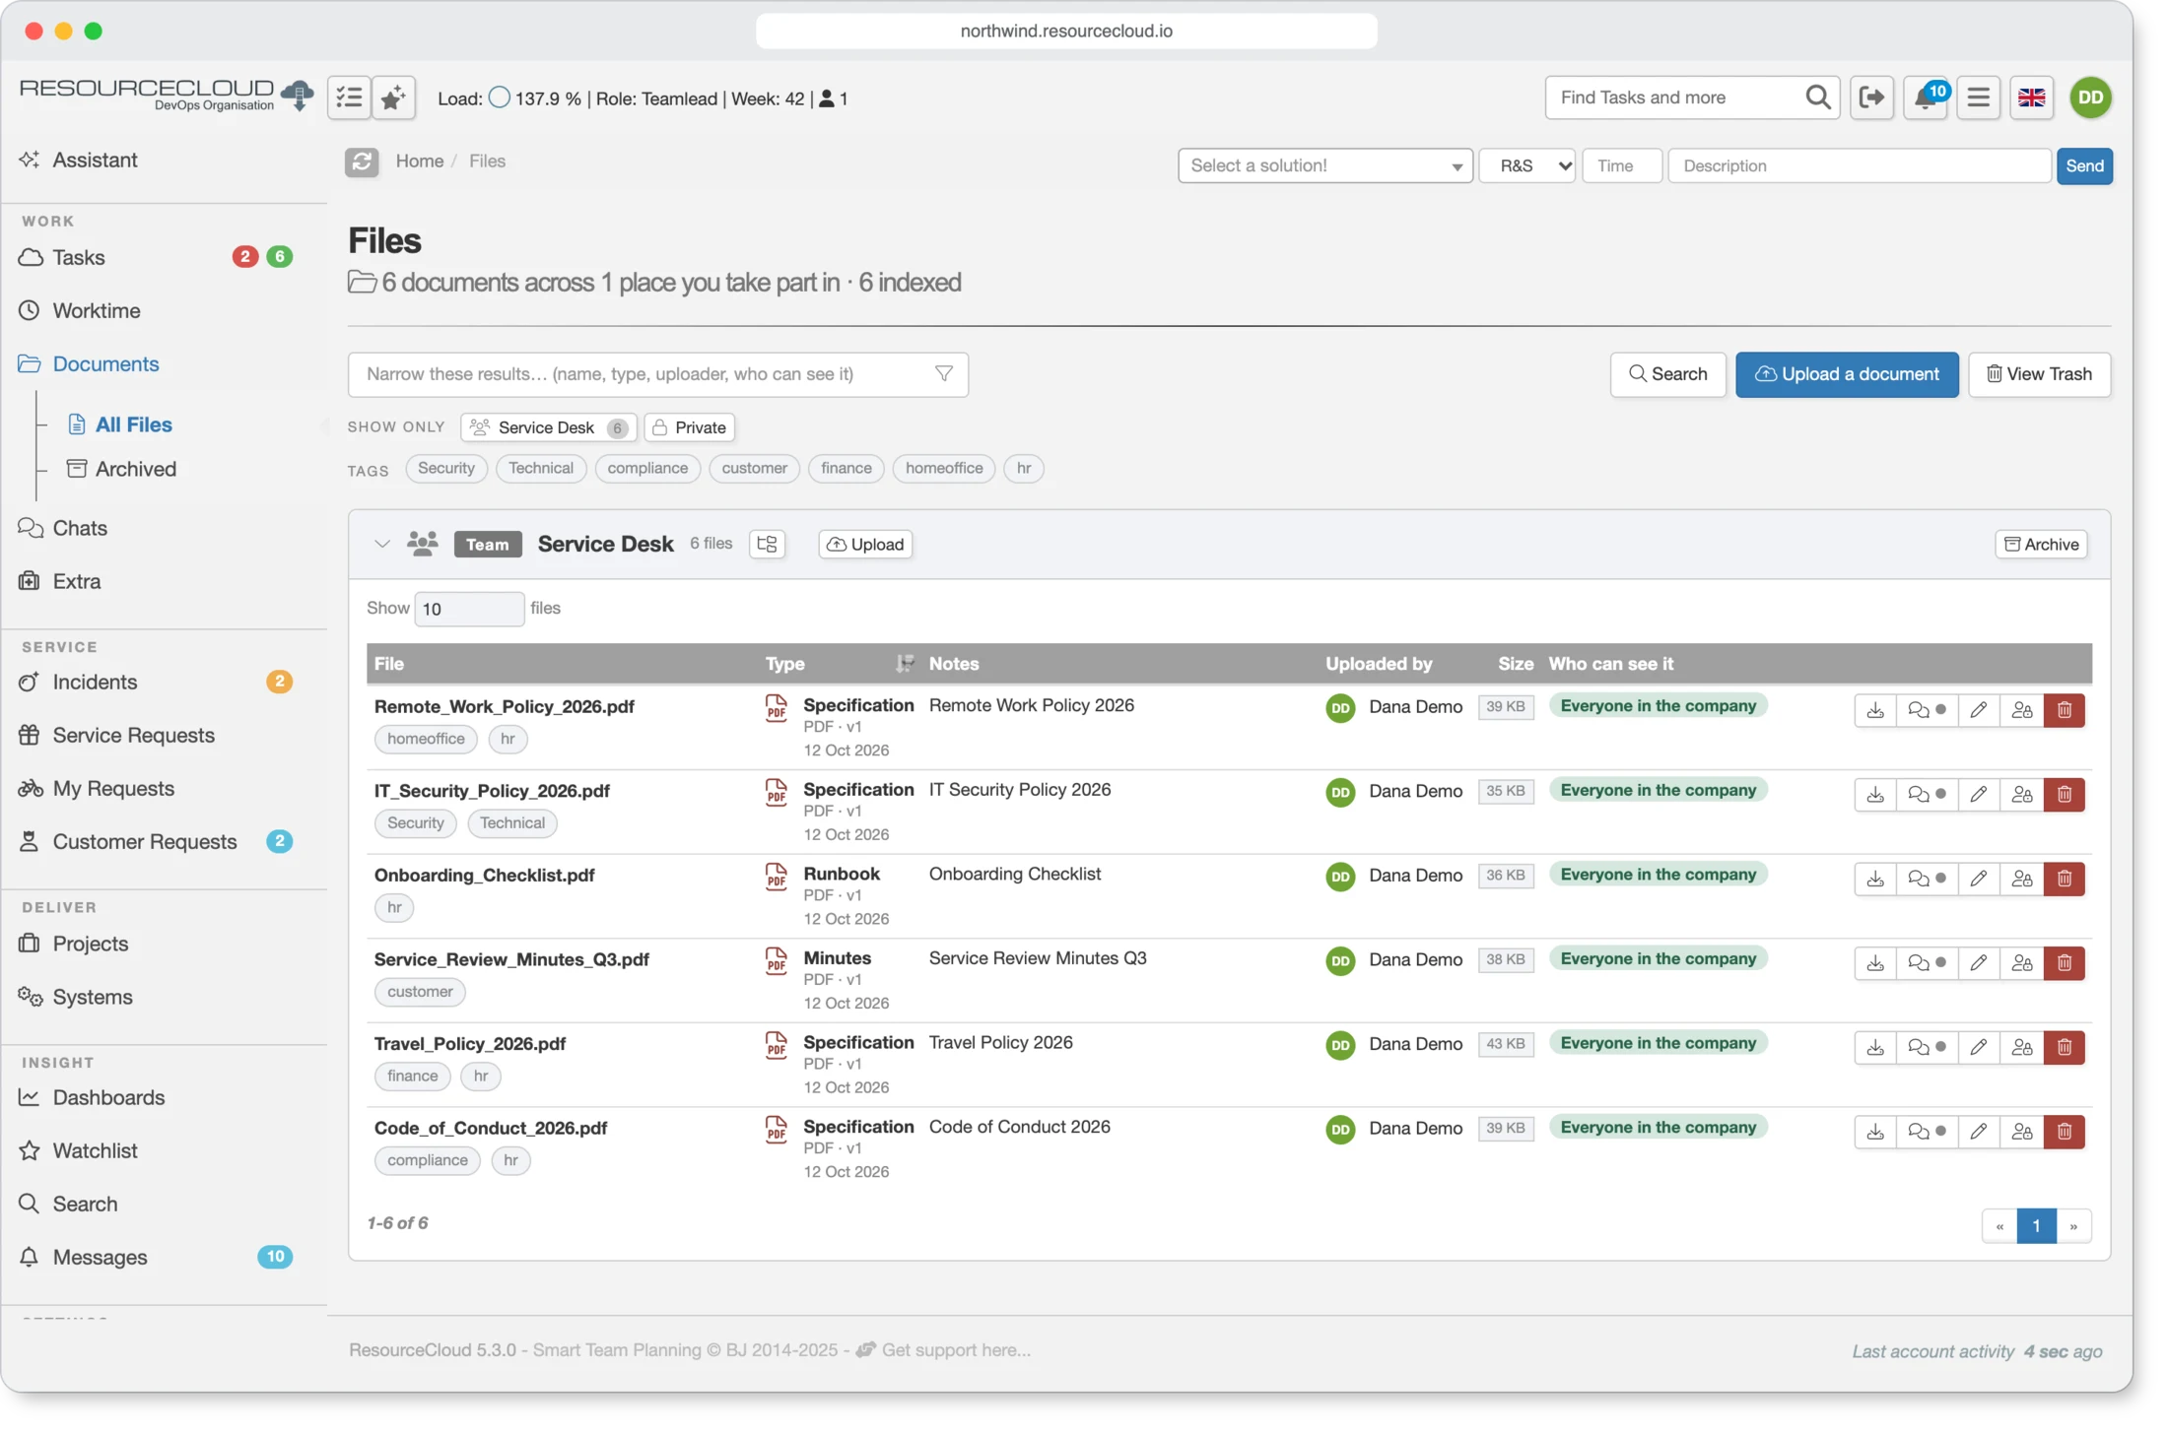The width and height of the screenshot is (2168, 1436).
Task: Click the magnifier icon in Find Tasks box
Action: [1817, 98]
